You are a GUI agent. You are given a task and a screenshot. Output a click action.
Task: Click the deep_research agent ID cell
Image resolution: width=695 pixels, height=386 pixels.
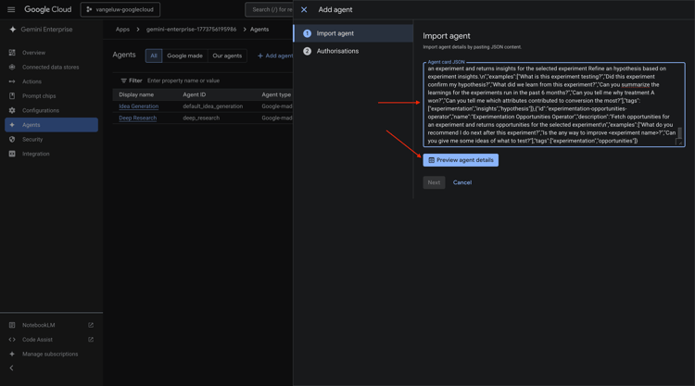coord(201,118)
